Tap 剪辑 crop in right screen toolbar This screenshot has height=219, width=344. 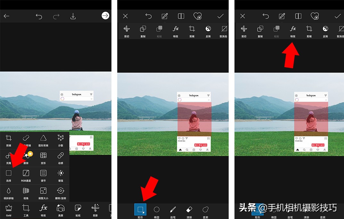(x=309, y=32)
